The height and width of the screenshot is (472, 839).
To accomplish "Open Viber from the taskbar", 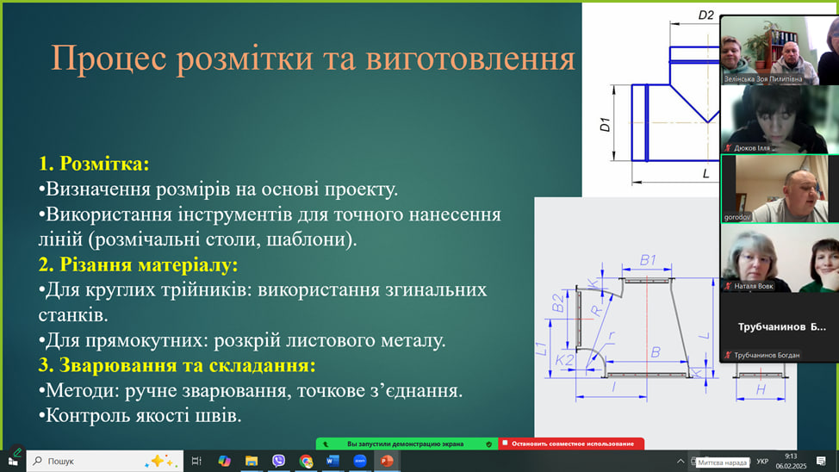I will point(279,462).
